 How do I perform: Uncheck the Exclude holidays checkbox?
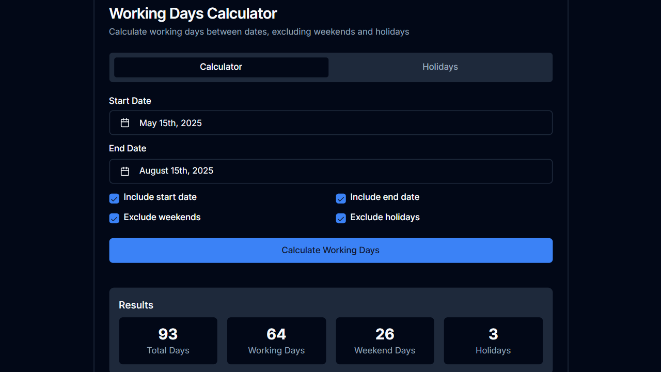[x=341, y=218]
